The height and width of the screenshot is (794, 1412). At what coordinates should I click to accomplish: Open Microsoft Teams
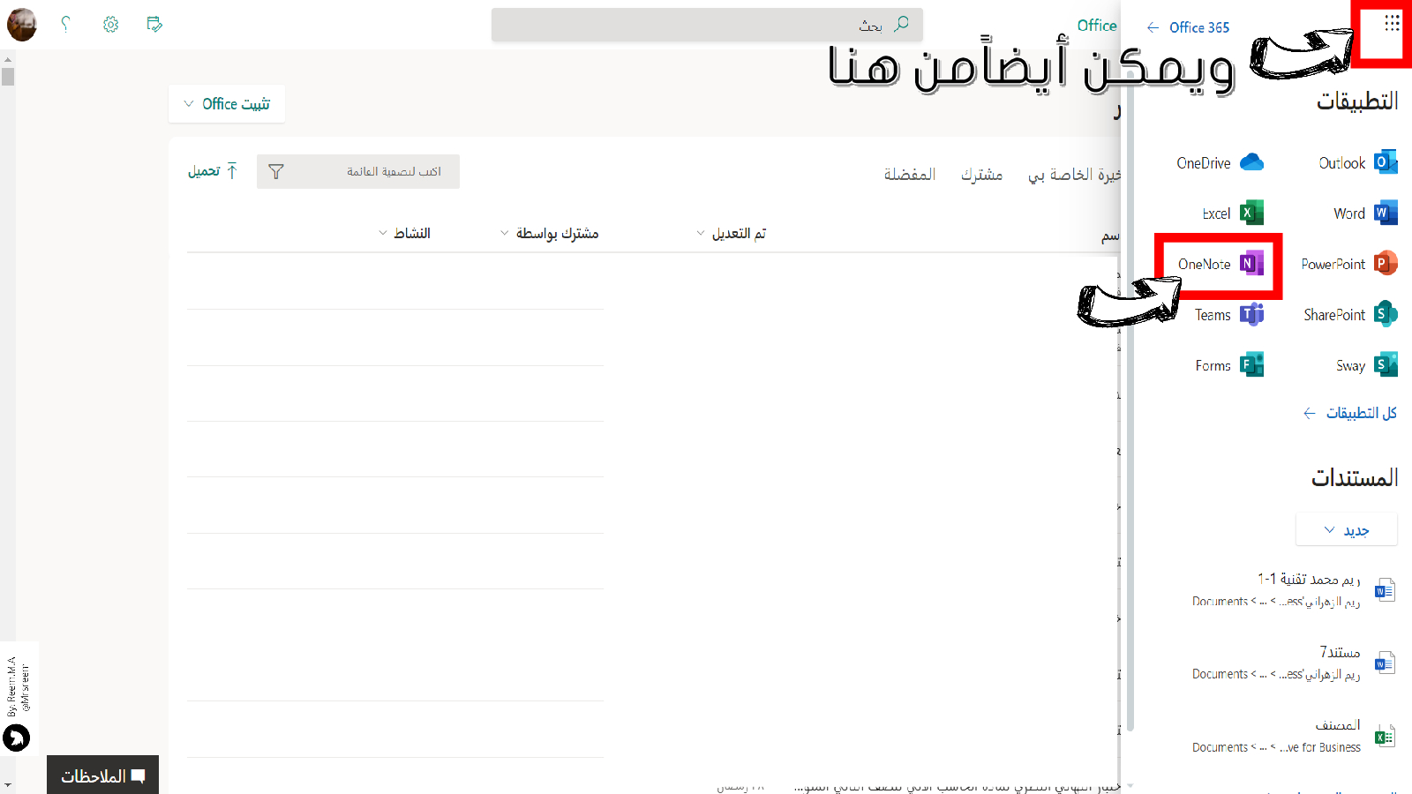(1228, 315)
